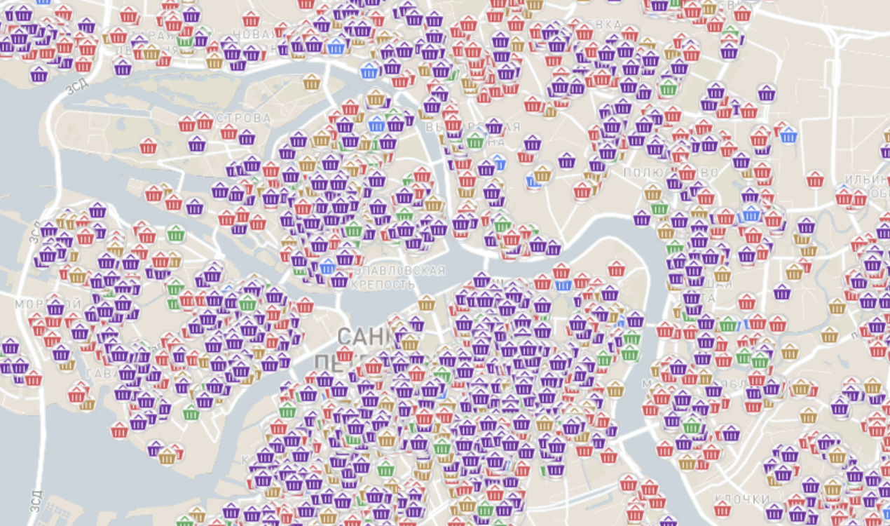The width and height of the screenshot is (890, 526).
Task: Click the red basket left of the Ильин label
Action: (x=815, y=180)
